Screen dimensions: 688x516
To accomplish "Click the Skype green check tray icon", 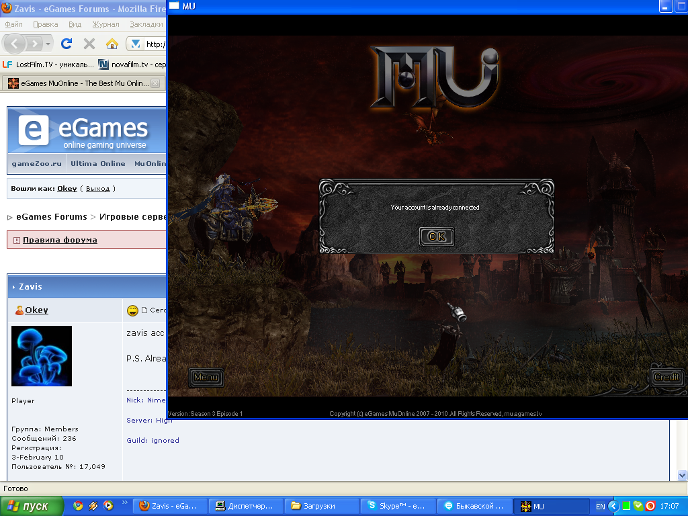I will tap(638, 506).
